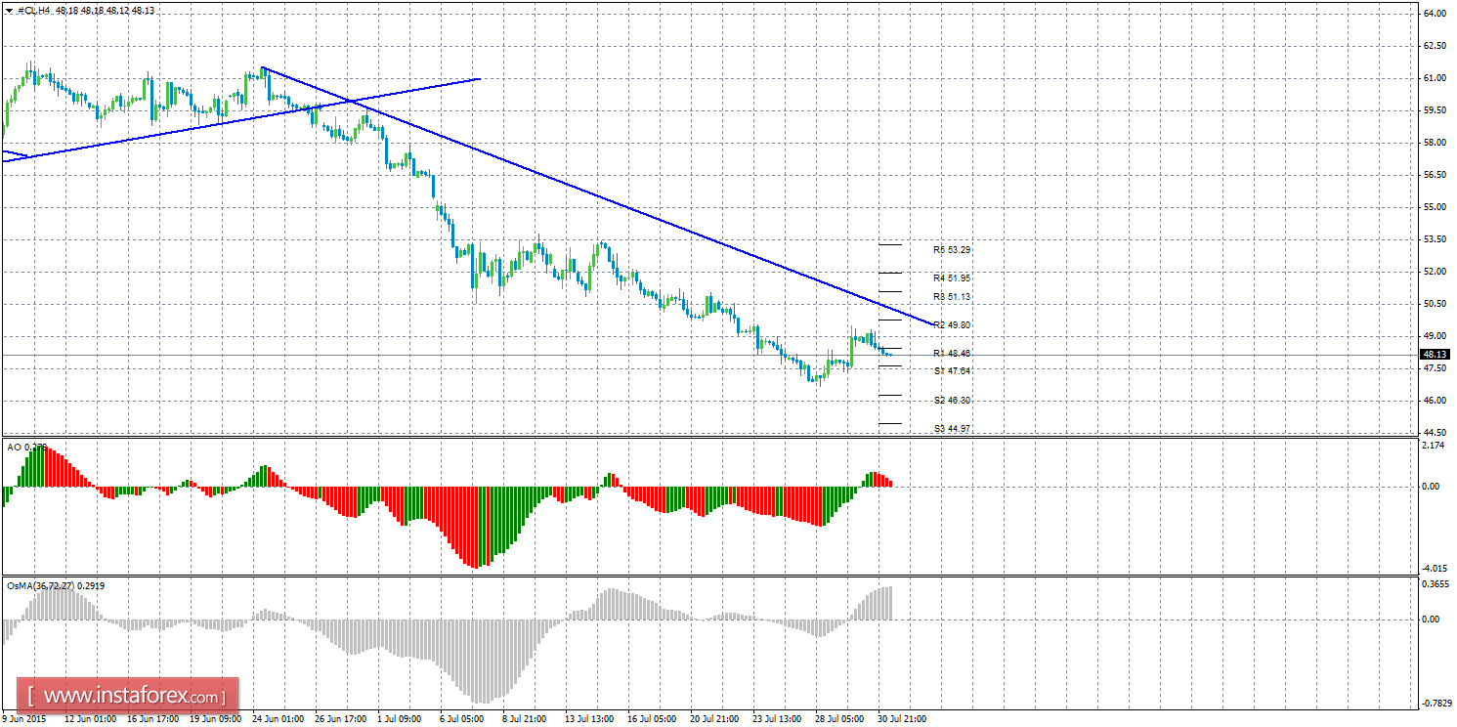Click the 9 Jun 2015 date marker
This screenshot has width=1457, height=727.
point(24,718)
